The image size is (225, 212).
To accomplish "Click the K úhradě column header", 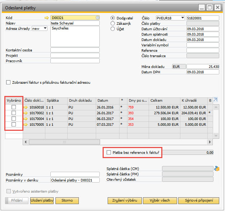I will click(x=194, y=100).
